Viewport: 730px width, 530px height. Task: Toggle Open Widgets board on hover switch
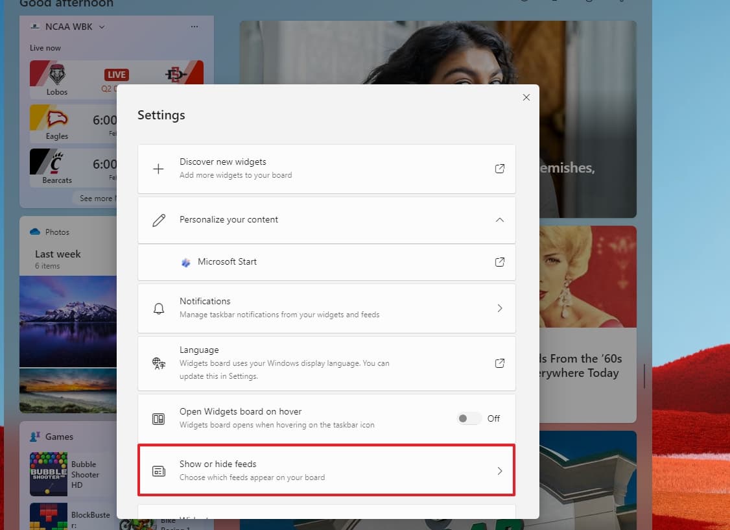click(x=469, y=418)
